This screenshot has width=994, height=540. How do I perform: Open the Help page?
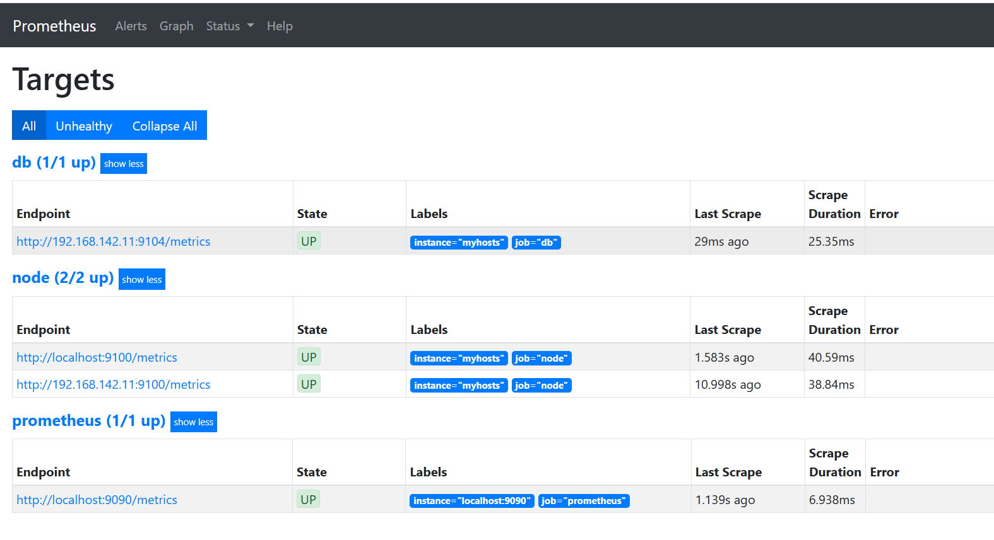point(280,26)
